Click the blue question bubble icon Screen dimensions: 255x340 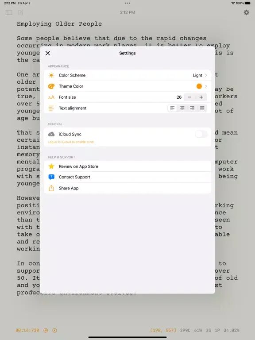[51, 177]
